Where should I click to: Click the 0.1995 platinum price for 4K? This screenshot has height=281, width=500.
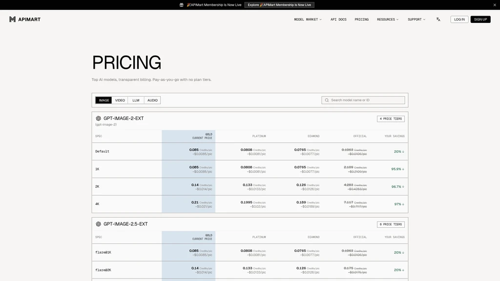(246, 202)
